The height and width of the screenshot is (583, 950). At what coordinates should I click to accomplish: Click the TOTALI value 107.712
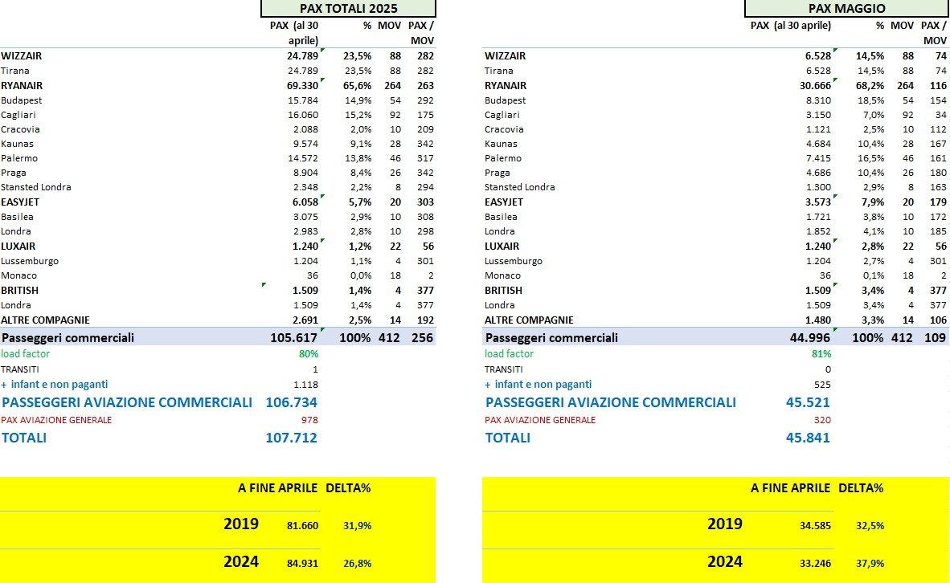(292, 438)
